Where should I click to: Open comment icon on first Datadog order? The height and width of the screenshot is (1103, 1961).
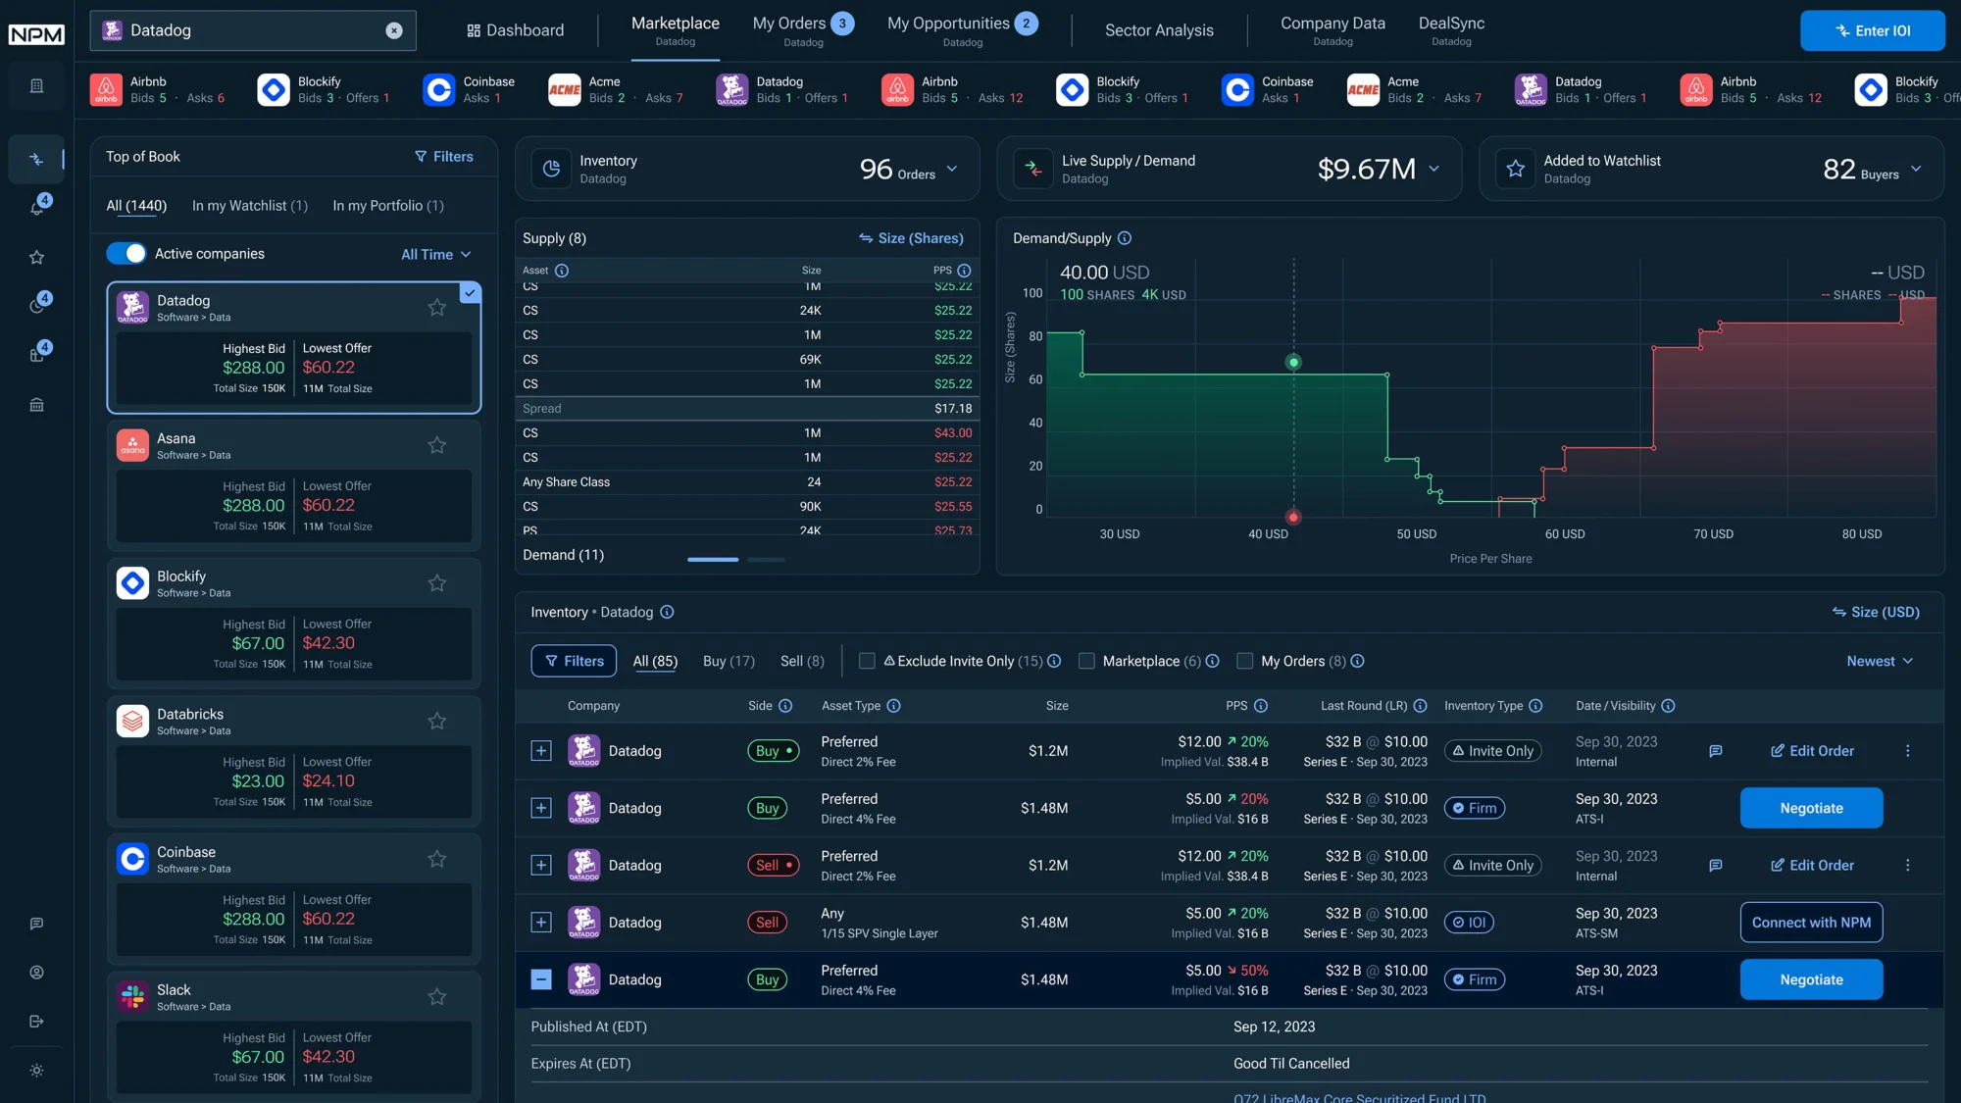click(1716, 751)
